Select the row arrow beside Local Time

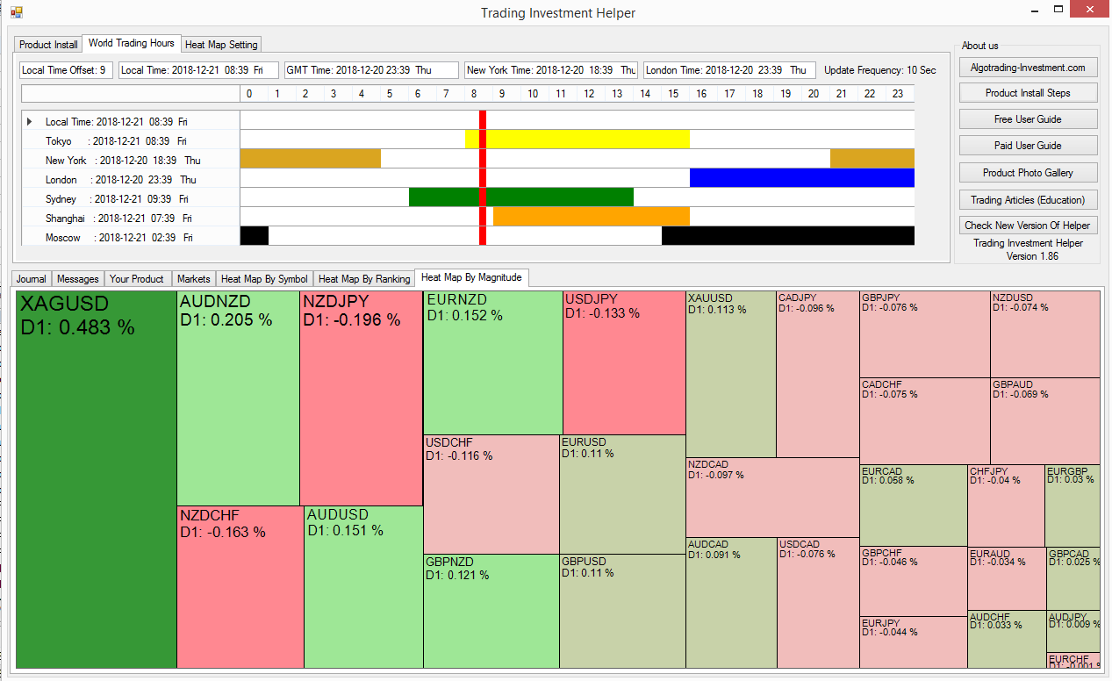pos(31,122)
